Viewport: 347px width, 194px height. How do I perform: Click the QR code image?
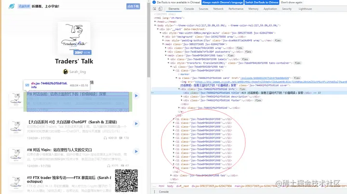point(126,181)
